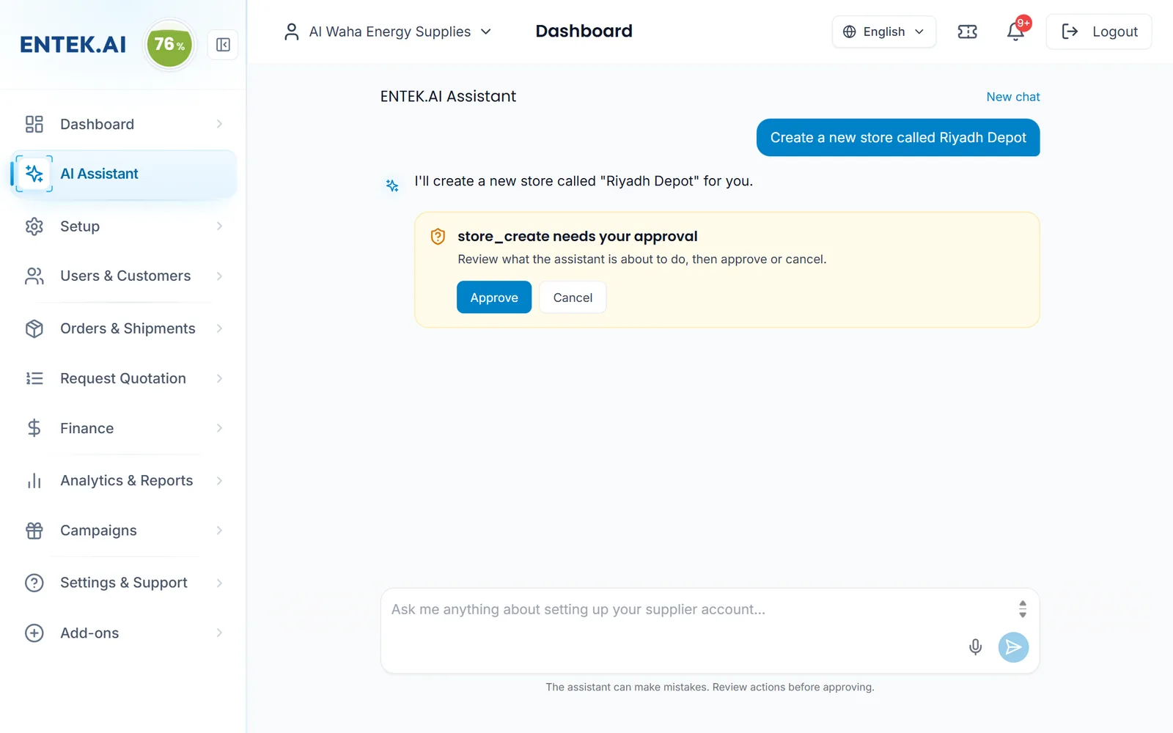Click the Campaigns gift icon in the sidebar
This screenshot has height=733, width=1173.
(x=34, y=531)
